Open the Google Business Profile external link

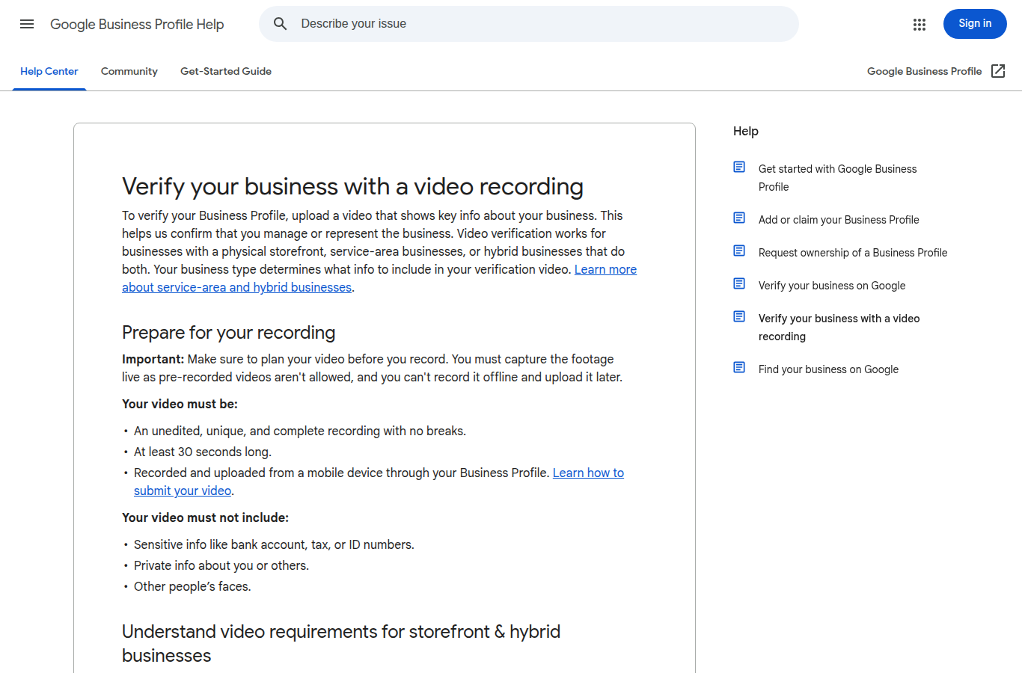[936, 71]
